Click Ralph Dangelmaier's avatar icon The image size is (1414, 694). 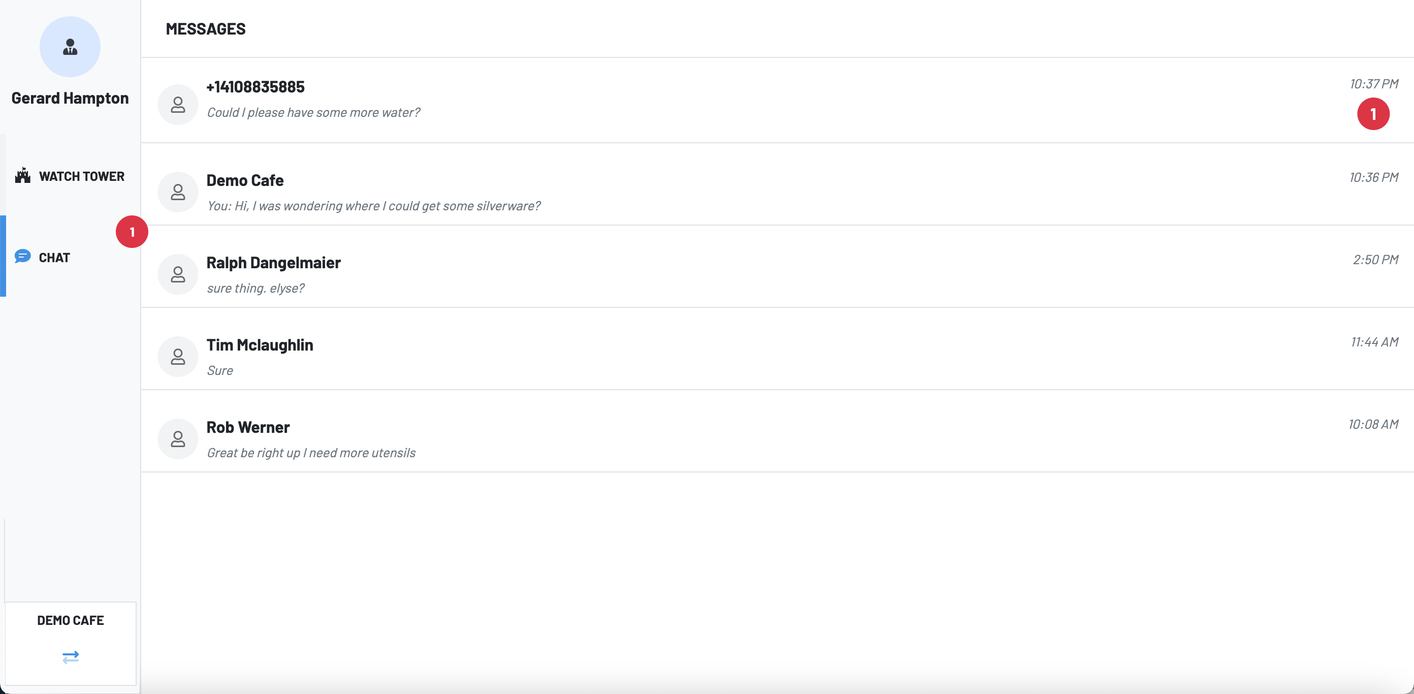(x=178, y=274)
